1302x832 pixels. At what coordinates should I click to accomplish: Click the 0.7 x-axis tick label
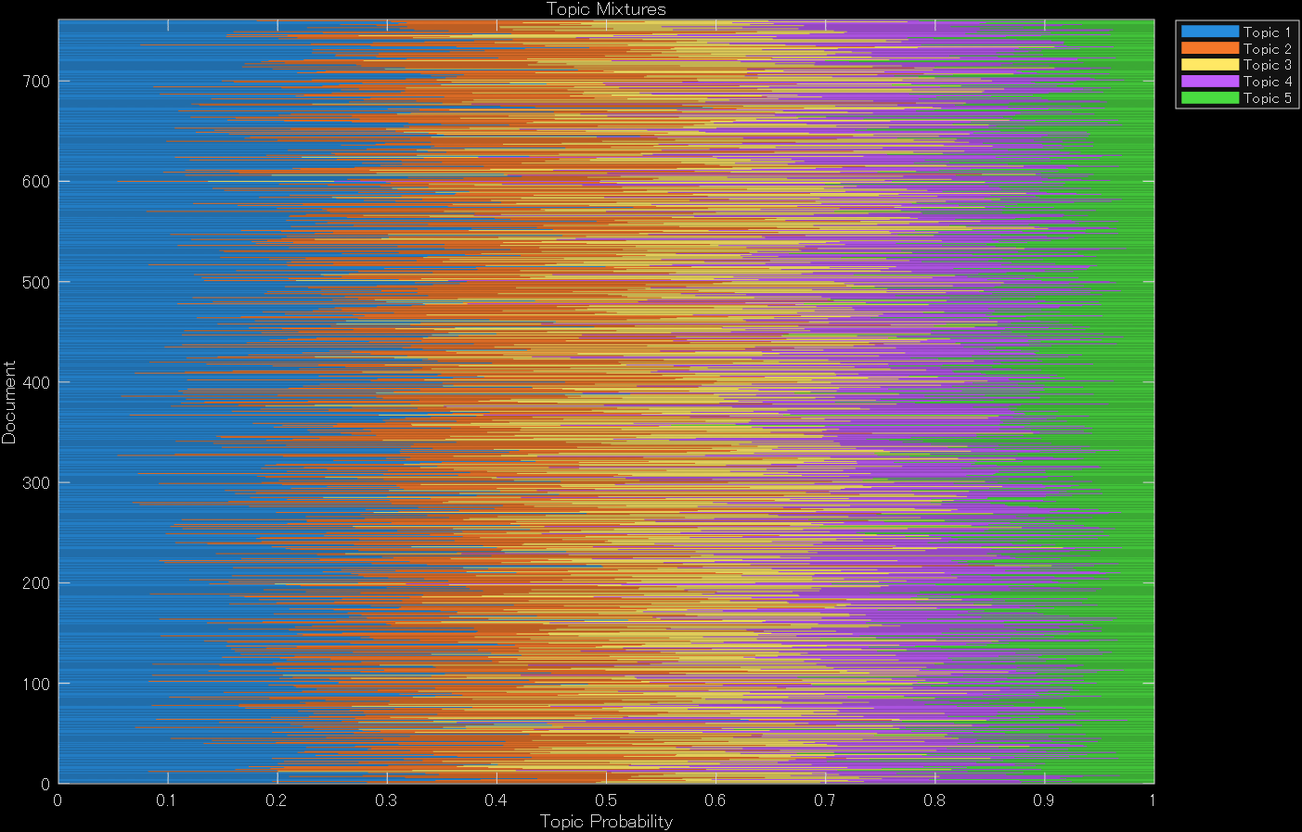825,801
